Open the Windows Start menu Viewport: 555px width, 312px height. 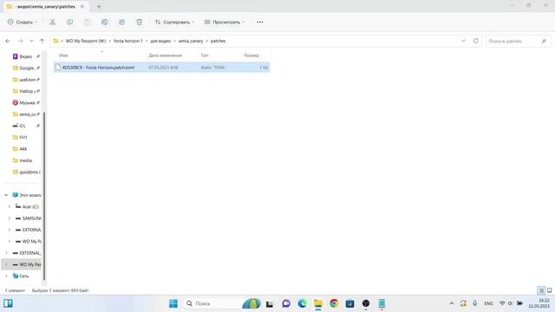[173, 303]
